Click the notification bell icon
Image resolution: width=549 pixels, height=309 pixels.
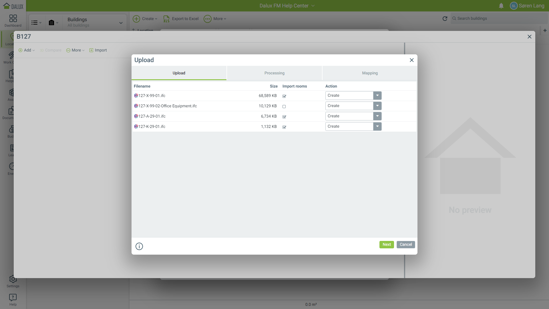coord(501,6)
